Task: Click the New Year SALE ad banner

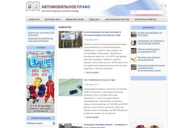Action: (x=41, y=82)
